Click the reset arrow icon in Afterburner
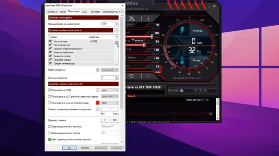 coord(131,76)
